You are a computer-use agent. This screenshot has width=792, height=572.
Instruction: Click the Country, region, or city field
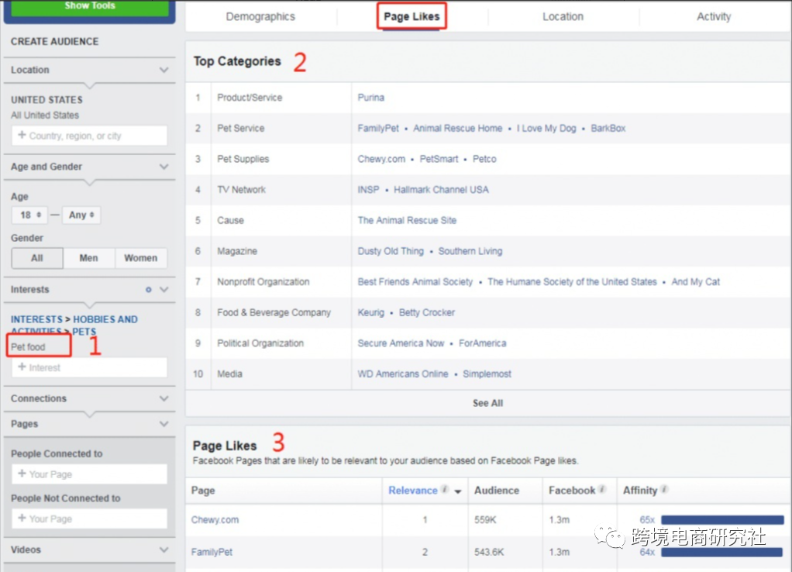pos(89,136)
